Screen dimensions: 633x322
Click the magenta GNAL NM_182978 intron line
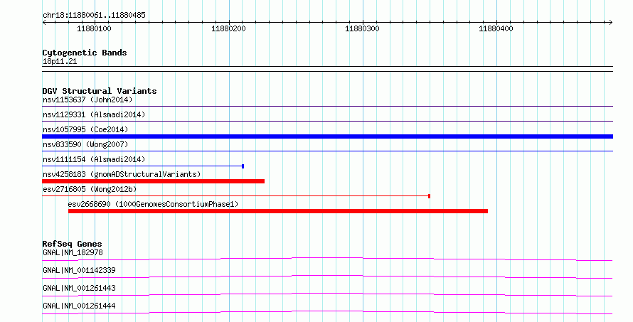(x=327, y=259)
